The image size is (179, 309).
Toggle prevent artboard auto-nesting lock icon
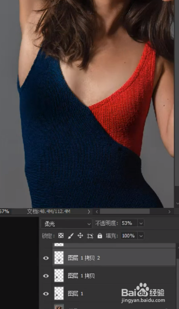pyautogui.click(x=90, y=236)
